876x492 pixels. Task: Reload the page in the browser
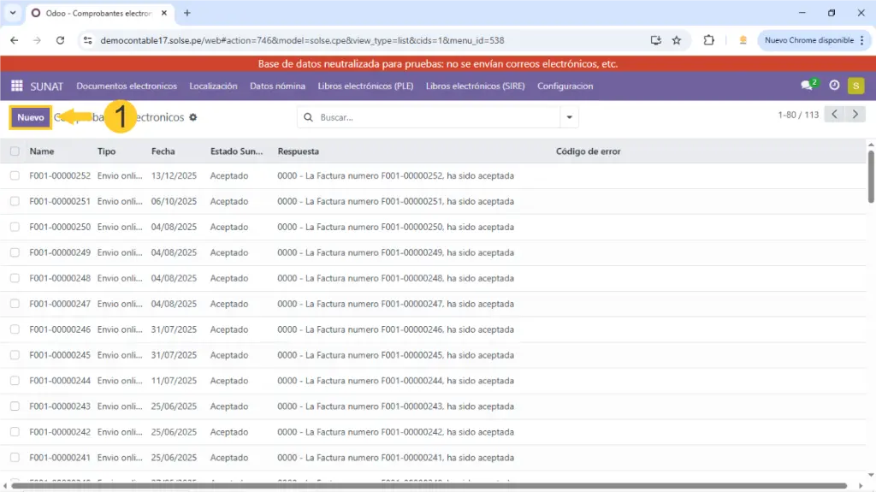point(60,40)
